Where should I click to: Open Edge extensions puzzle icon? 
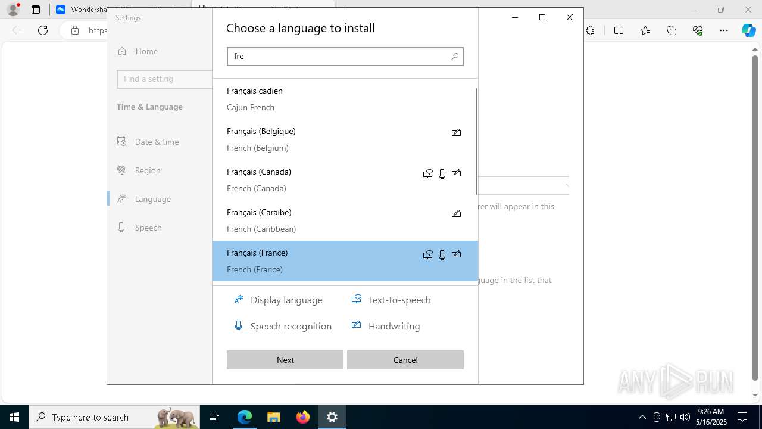pos(590,30)
